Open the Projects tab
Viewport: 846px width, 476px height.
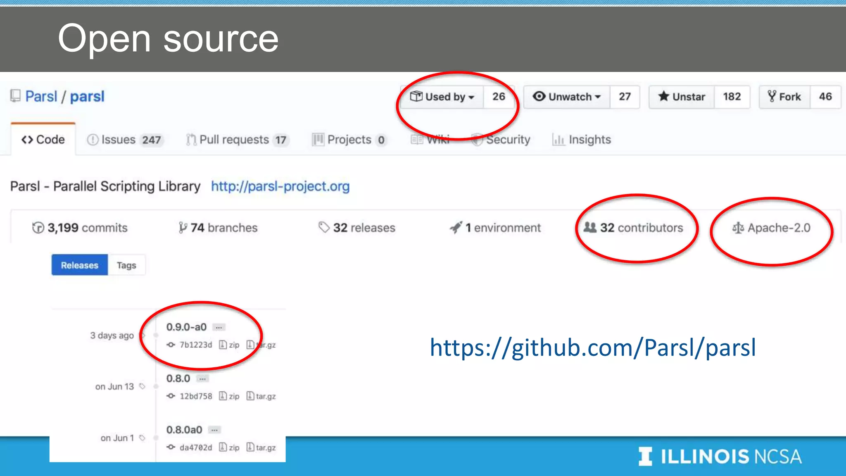click(x=349, y=140)
